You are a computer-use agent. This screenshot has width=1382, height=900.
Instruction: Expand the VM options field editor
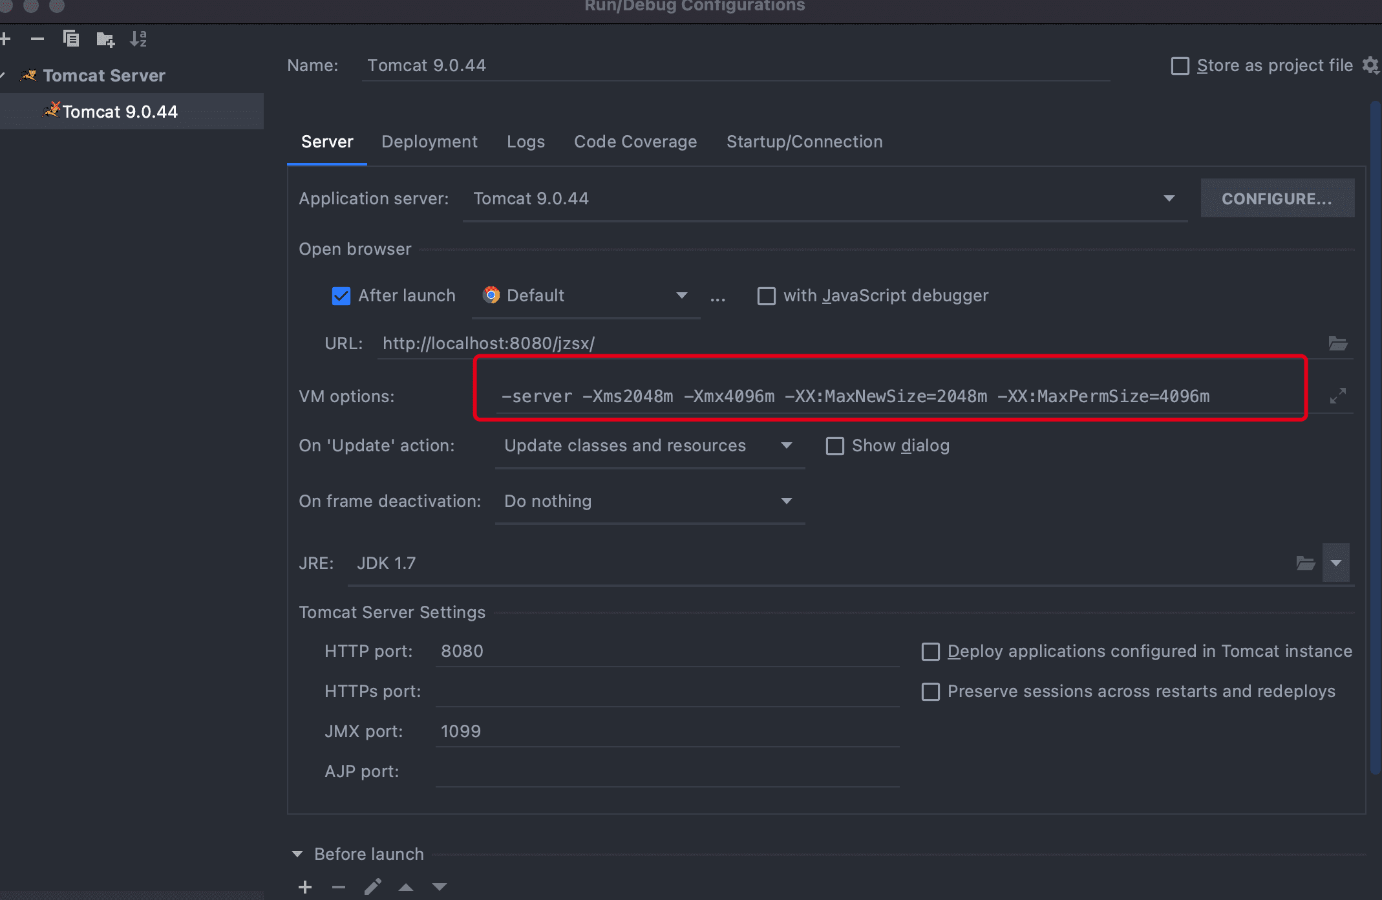[x=1337, y=396]
